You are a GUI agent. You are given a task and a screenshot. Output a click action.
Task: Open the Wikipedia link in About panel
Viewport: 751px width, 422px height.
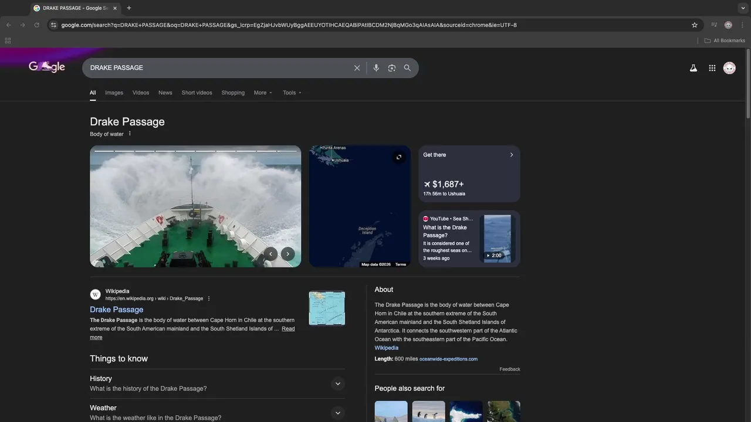[x=386, y=348]
